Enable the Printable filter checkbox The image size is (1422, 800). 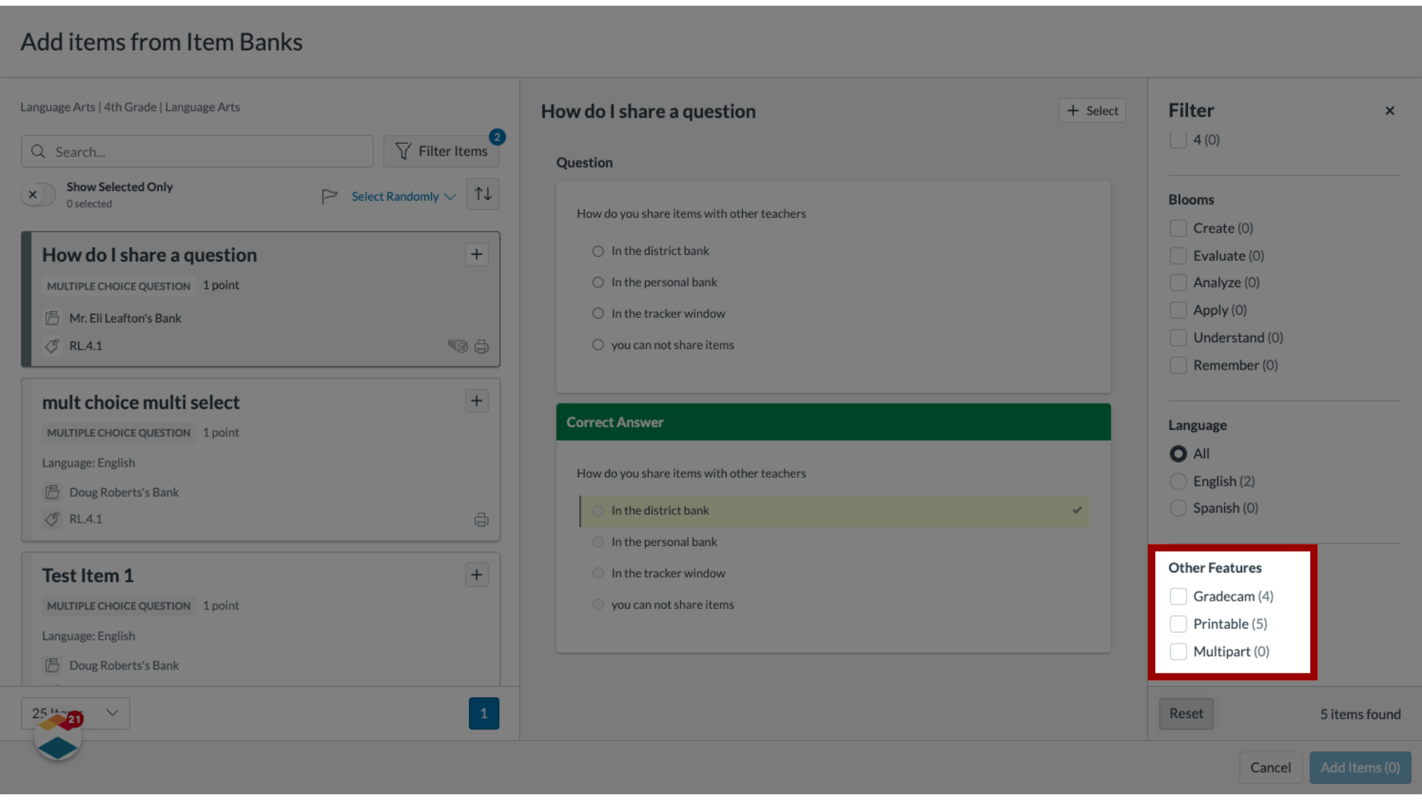coord(1178,623)
